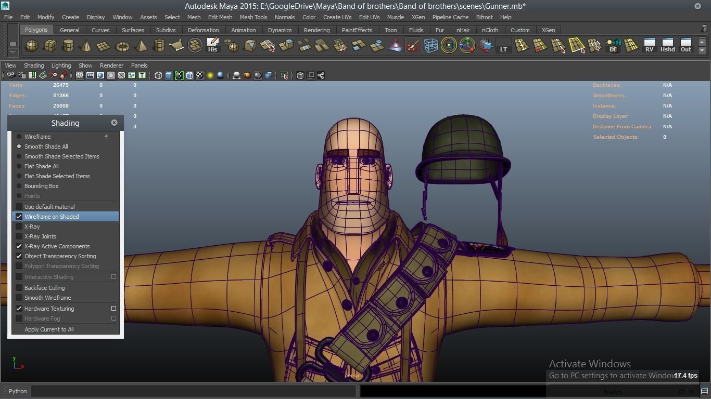Create a polygon cylinder from the shelf
The image size is (711, 399).
(68, 46)
